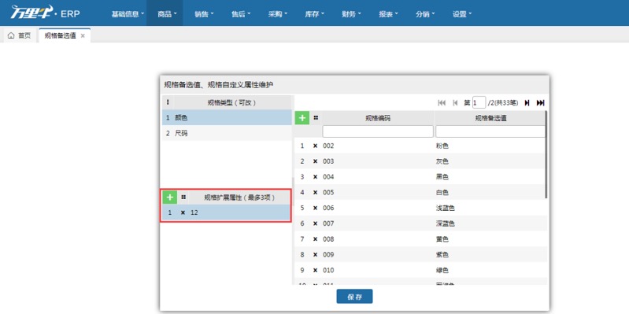This screenshot has height=314, width=629.
Task: Click the 规格类型（可改）column header
Action: pyautogui.click(x=232, y=102)
